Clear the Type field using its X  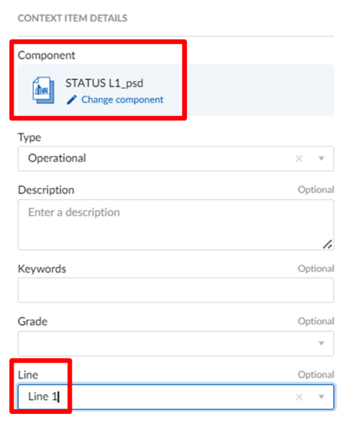(x=299, y=159)
